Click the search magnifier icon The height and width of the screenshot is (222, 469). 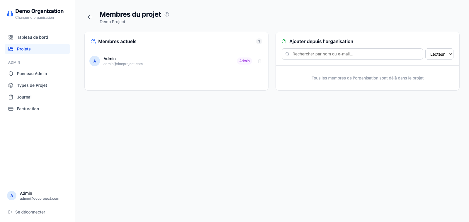[287, 54]
